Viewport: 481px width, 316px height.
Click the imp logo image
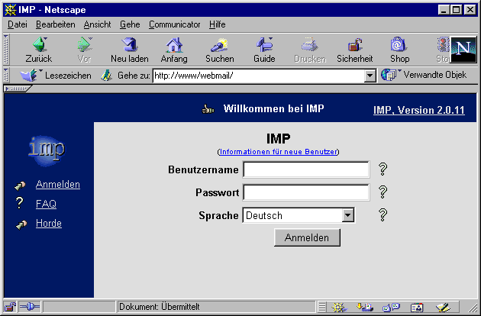pos(47,150)
